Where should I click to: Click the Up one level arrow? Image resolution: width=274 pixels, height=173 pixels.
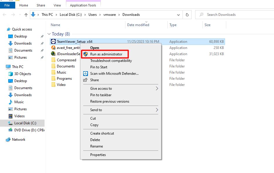tap(26, 15)
